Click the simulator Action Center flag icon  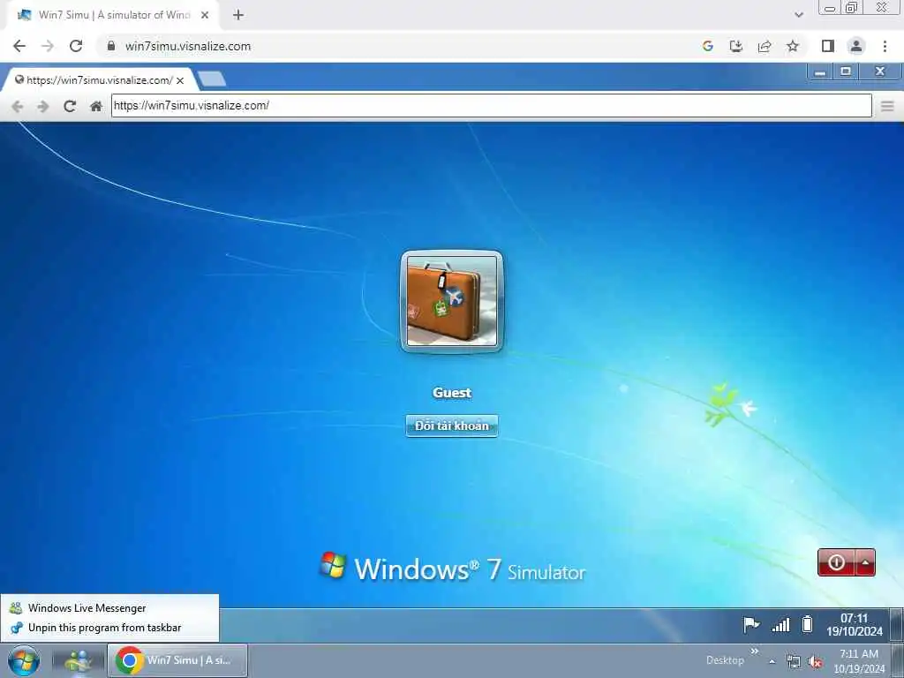[750, 624]
